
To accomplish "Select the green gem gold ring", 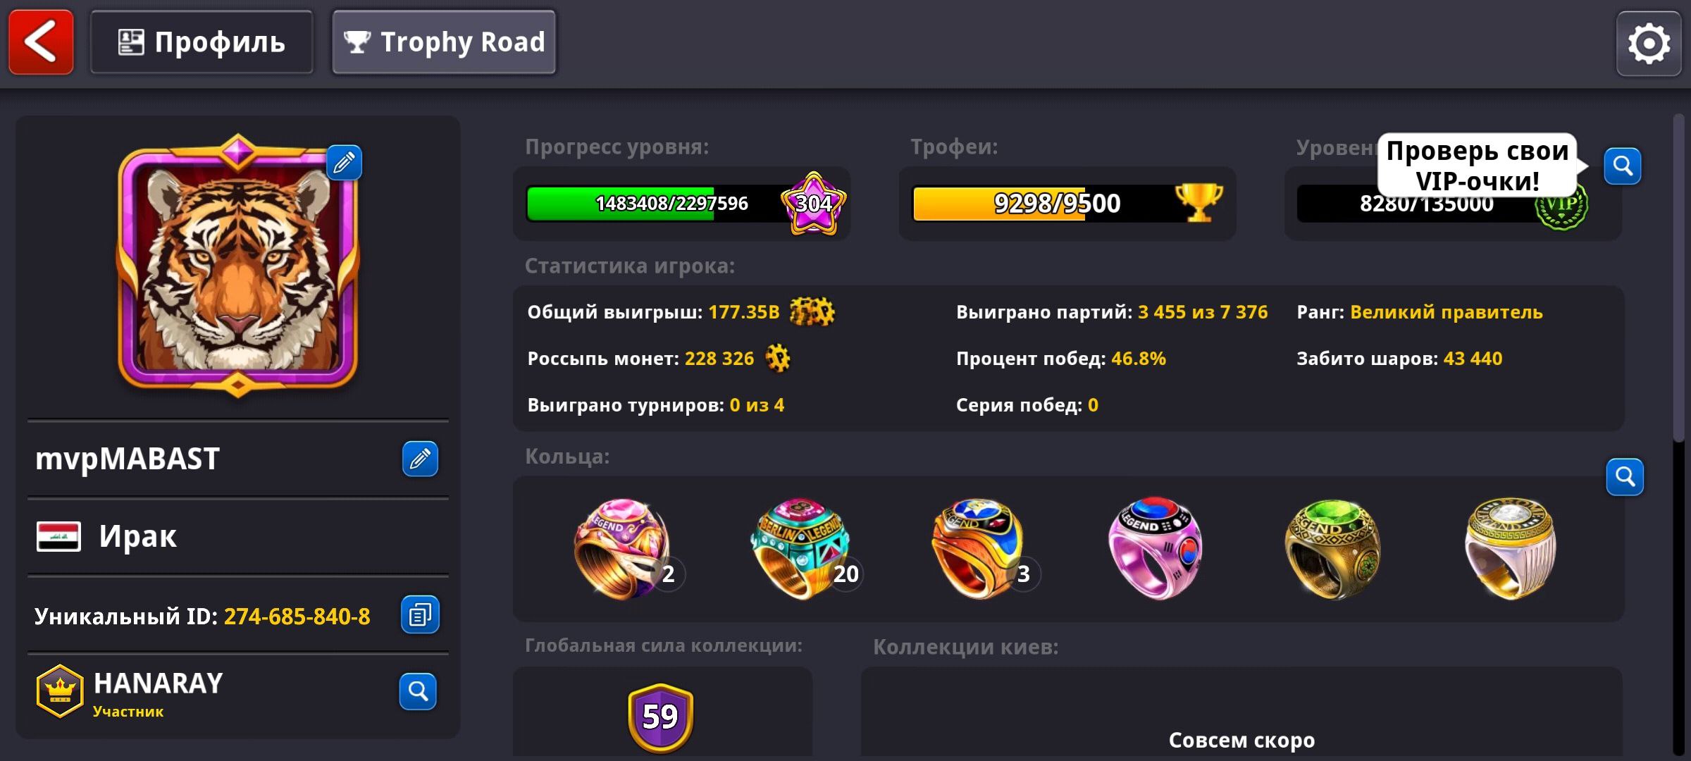I will [x=1332, y=549].
